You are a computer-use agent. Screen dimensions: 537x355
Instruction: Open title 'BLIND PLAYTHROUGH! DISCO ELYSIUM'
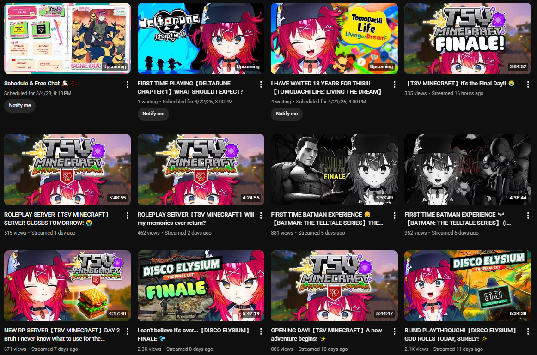(460, 335)
